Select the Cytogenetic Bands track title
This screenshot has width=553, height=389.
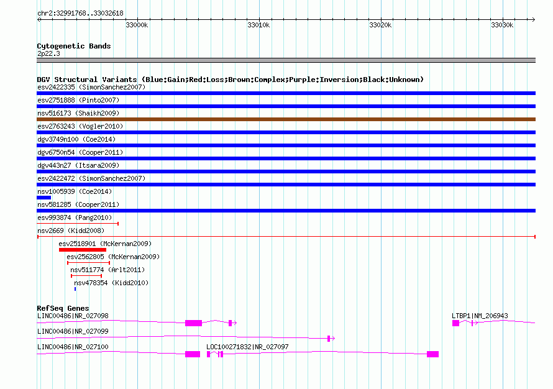pyautogui.click(x=74, y=46)
